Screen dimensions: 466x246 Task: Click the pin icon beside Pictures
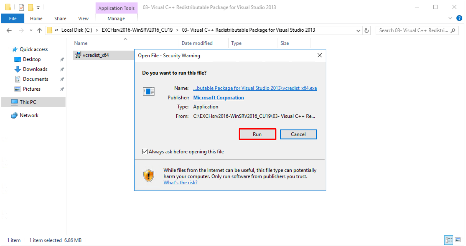coord(62,89)
